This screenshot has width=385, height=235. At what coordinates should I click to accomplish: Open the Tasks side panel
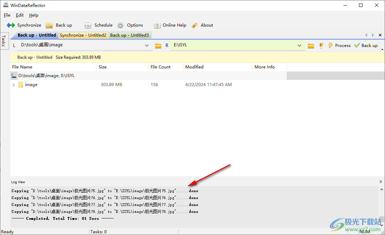pyautogui.click(x=3, y=41)
